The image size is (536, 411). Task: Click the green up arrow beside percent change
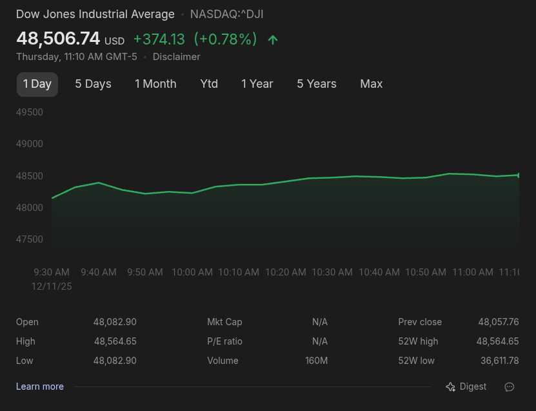tap(273, 40)
